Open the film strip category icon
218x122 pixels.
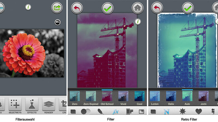pos(130,112)
